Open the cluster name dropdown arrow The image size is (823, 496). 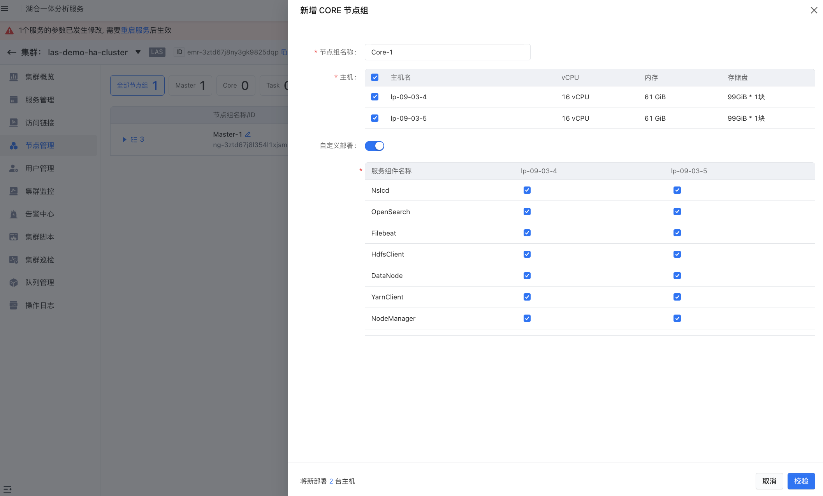pos(138,52)
